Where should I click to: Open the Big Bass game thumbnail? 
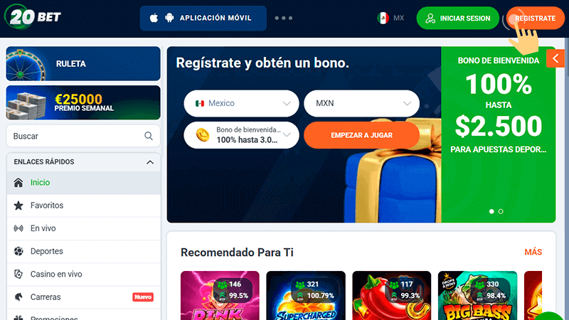tap(477, 295)
